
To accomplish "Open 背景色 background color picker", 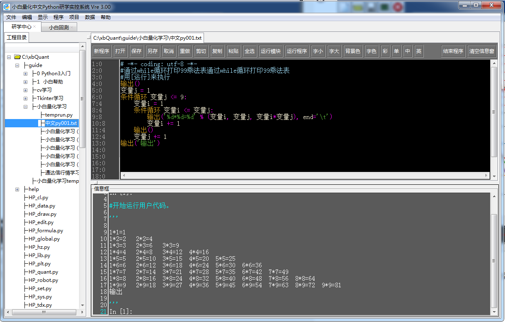I will click(x=353, y=51).
